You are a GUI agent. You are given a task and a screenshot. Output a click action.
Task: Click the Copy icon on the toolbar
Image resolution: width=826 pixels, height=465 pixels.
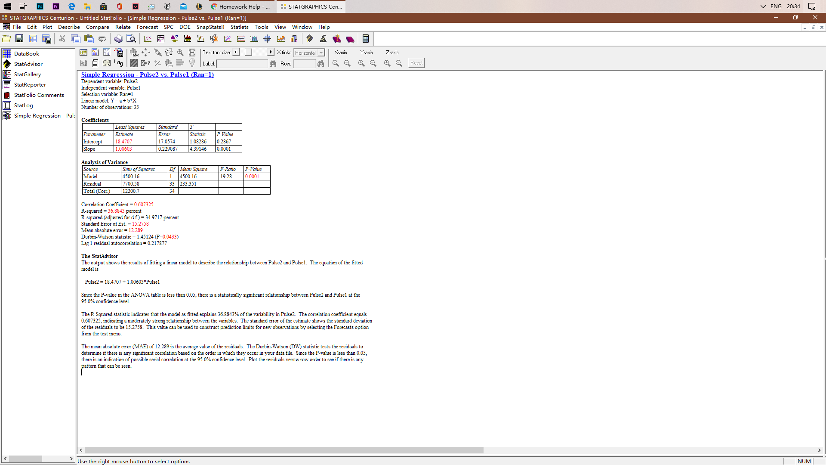(76, 39)
